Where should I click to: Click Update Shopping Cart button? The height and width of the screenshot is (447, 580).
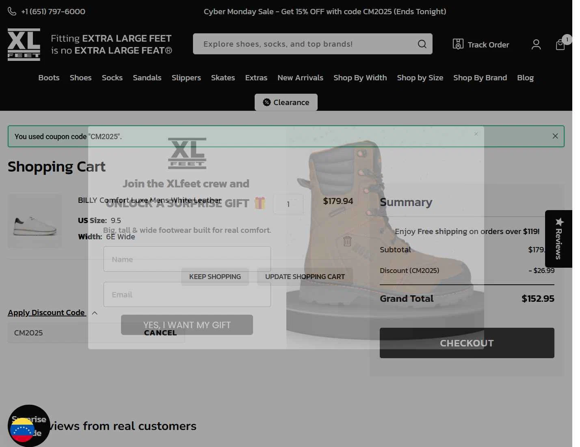(305, 277)
